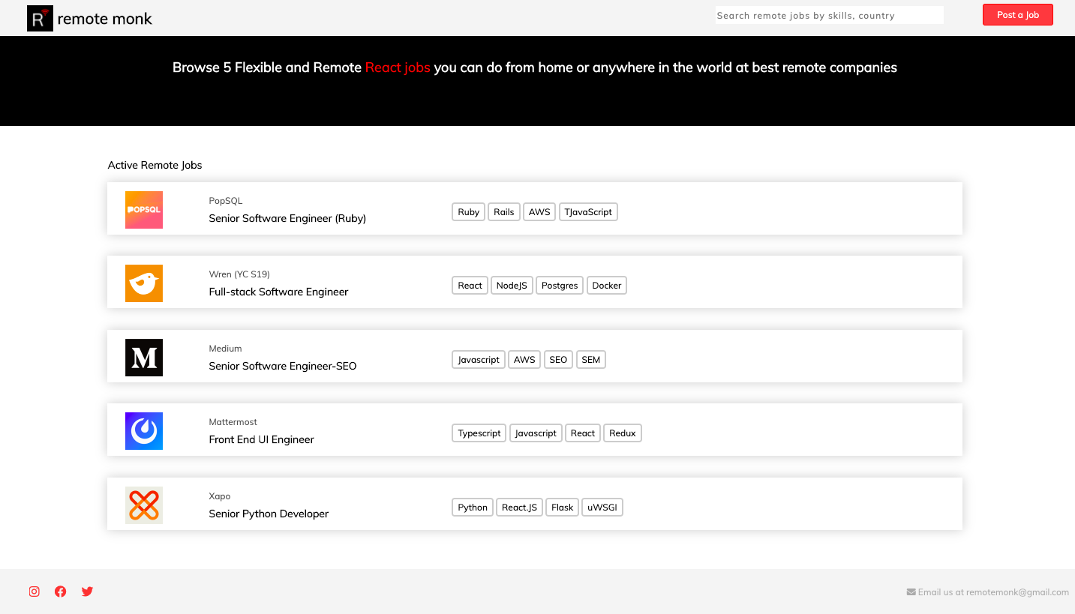The width and height of the screenshot is (1075, 614).
Task: Click the SEM skill tag
Action: [591, 360]
